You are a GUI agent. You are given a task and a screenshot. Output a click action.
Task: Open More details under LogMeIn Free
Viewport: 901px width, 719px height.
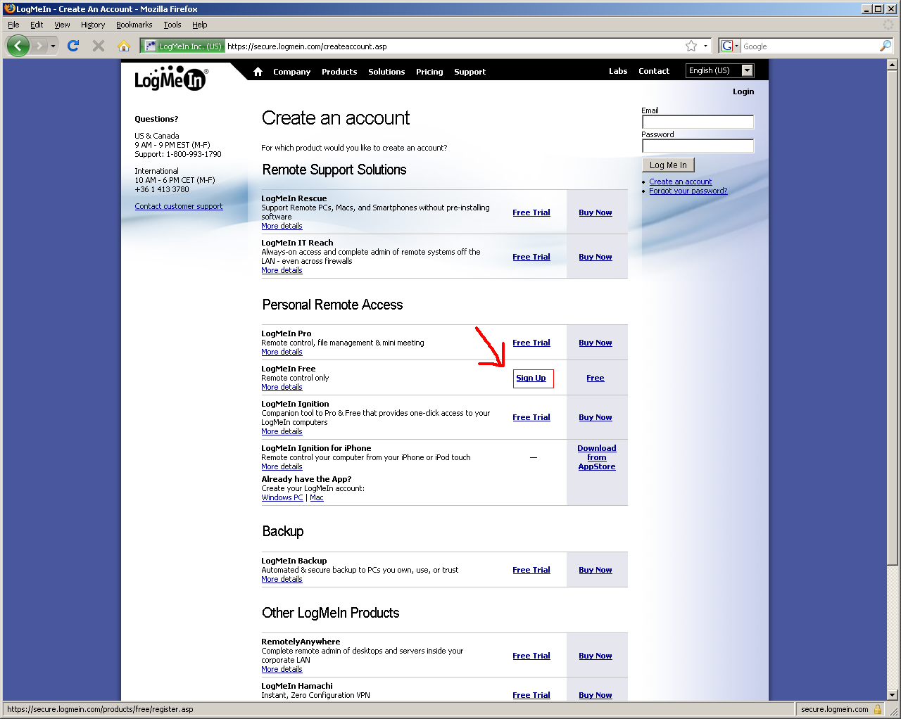click(x=282, y=387)
